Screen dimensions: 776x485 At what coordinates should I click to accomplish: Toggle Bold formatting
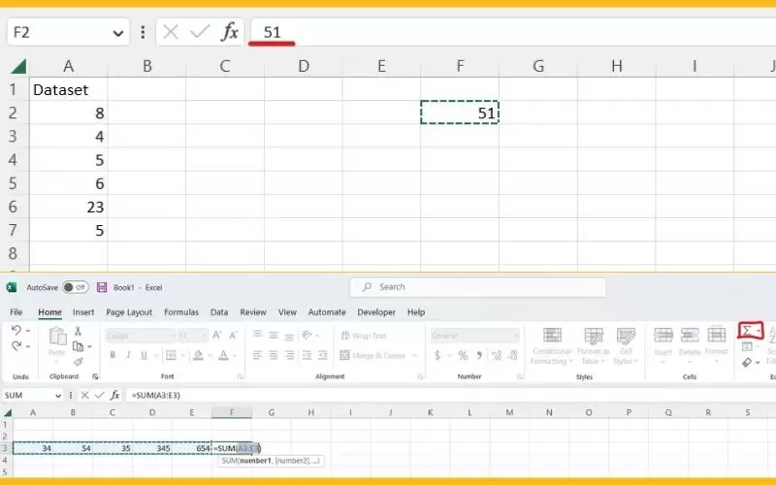pos(113,355)
